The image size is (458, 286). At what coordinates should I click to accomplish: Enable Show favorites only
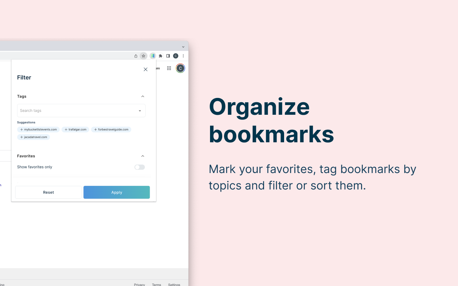[140, 167]
